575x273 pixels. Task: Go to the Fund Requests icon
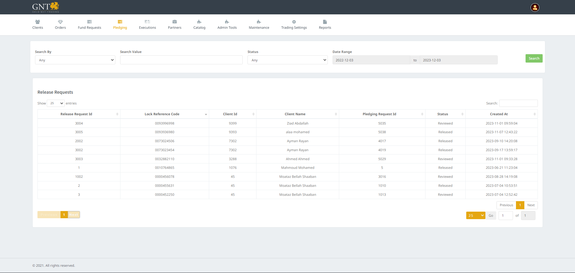(x=89, y=22)
